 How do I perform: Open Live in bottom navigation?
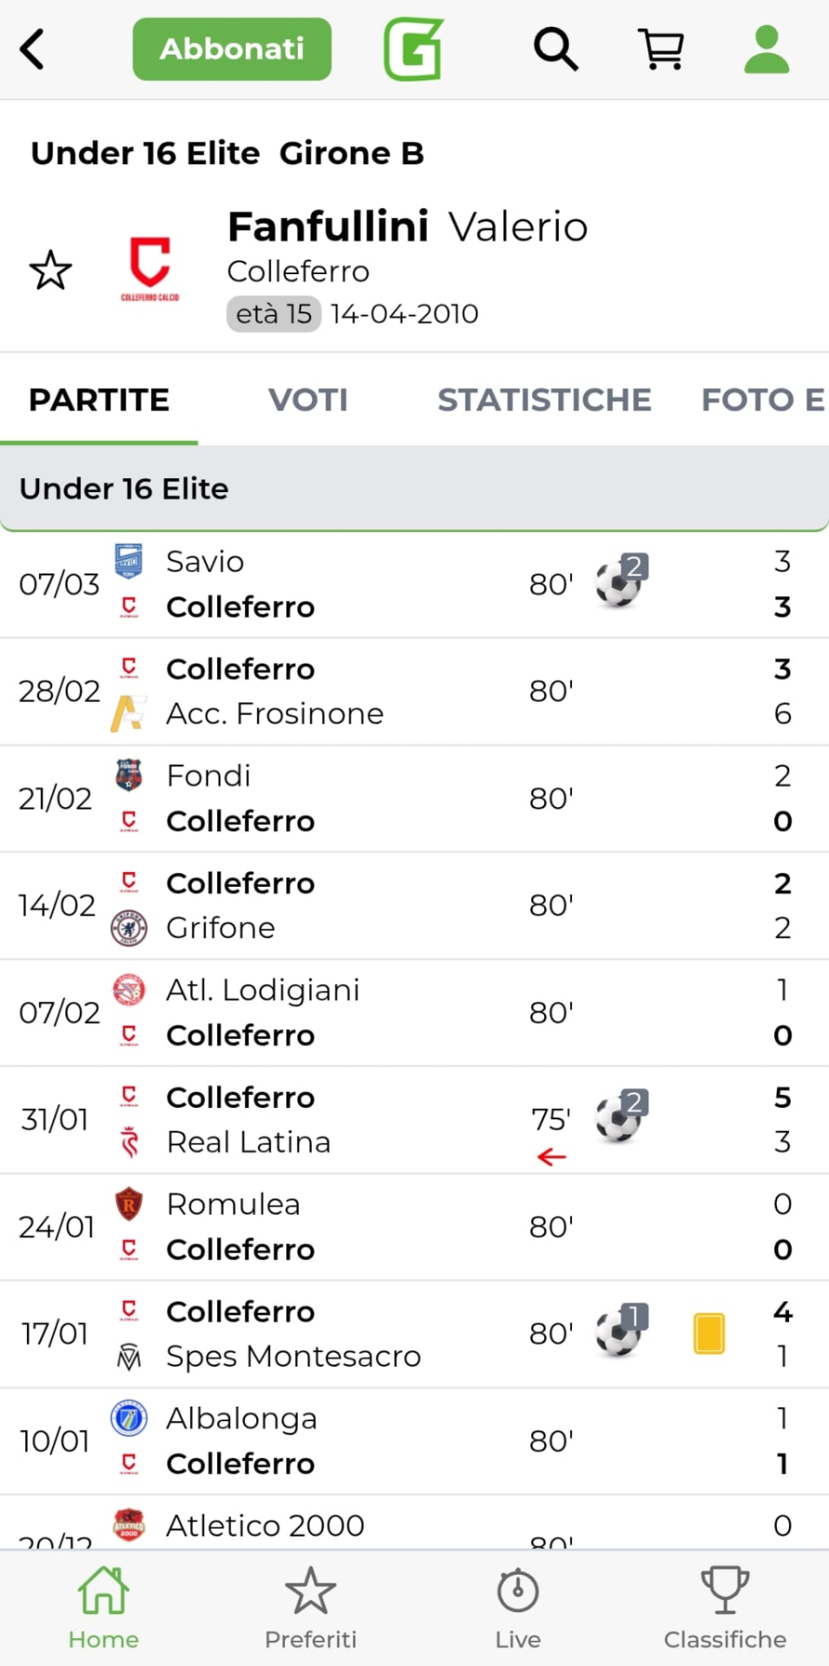coord(518,1607)
